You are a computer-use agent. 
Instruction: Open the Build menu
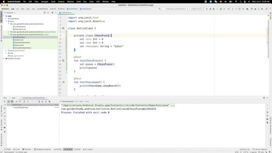tap(79, 2)
